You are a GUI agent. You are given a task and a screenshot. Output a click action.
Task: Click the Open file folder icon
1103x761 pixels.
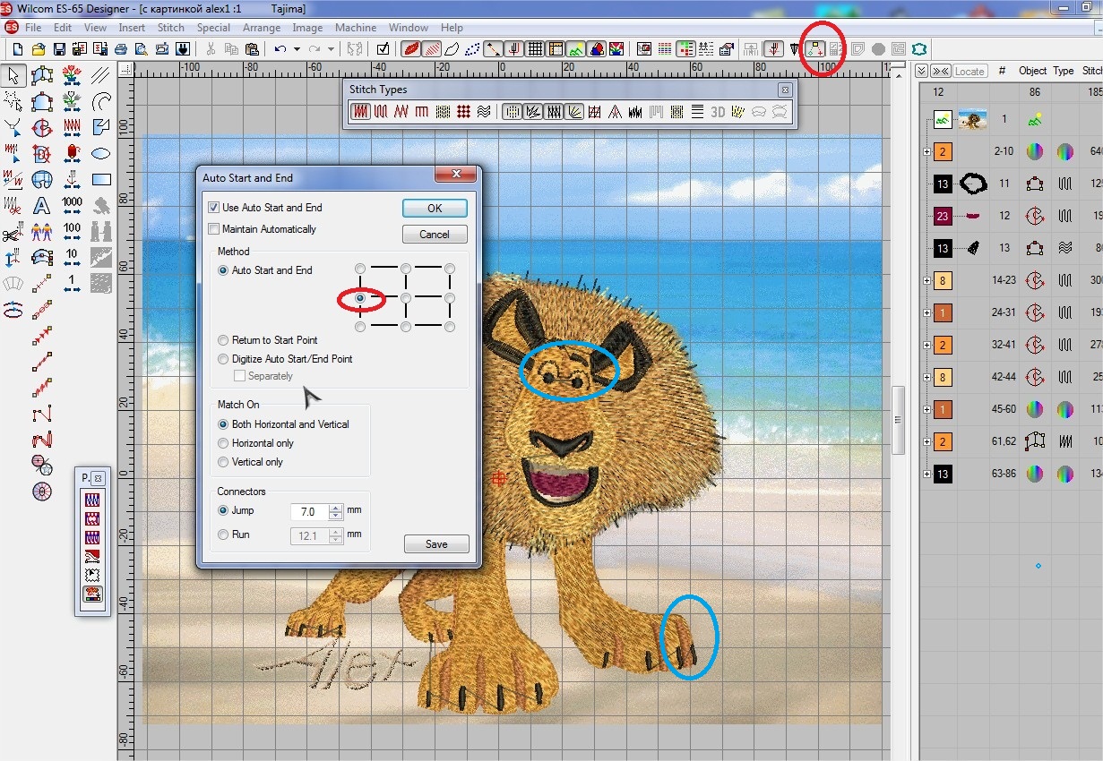tap(39, 48)
